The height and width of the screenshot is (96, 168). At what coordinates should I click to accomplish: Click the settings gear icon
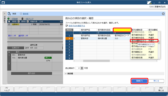163,14
